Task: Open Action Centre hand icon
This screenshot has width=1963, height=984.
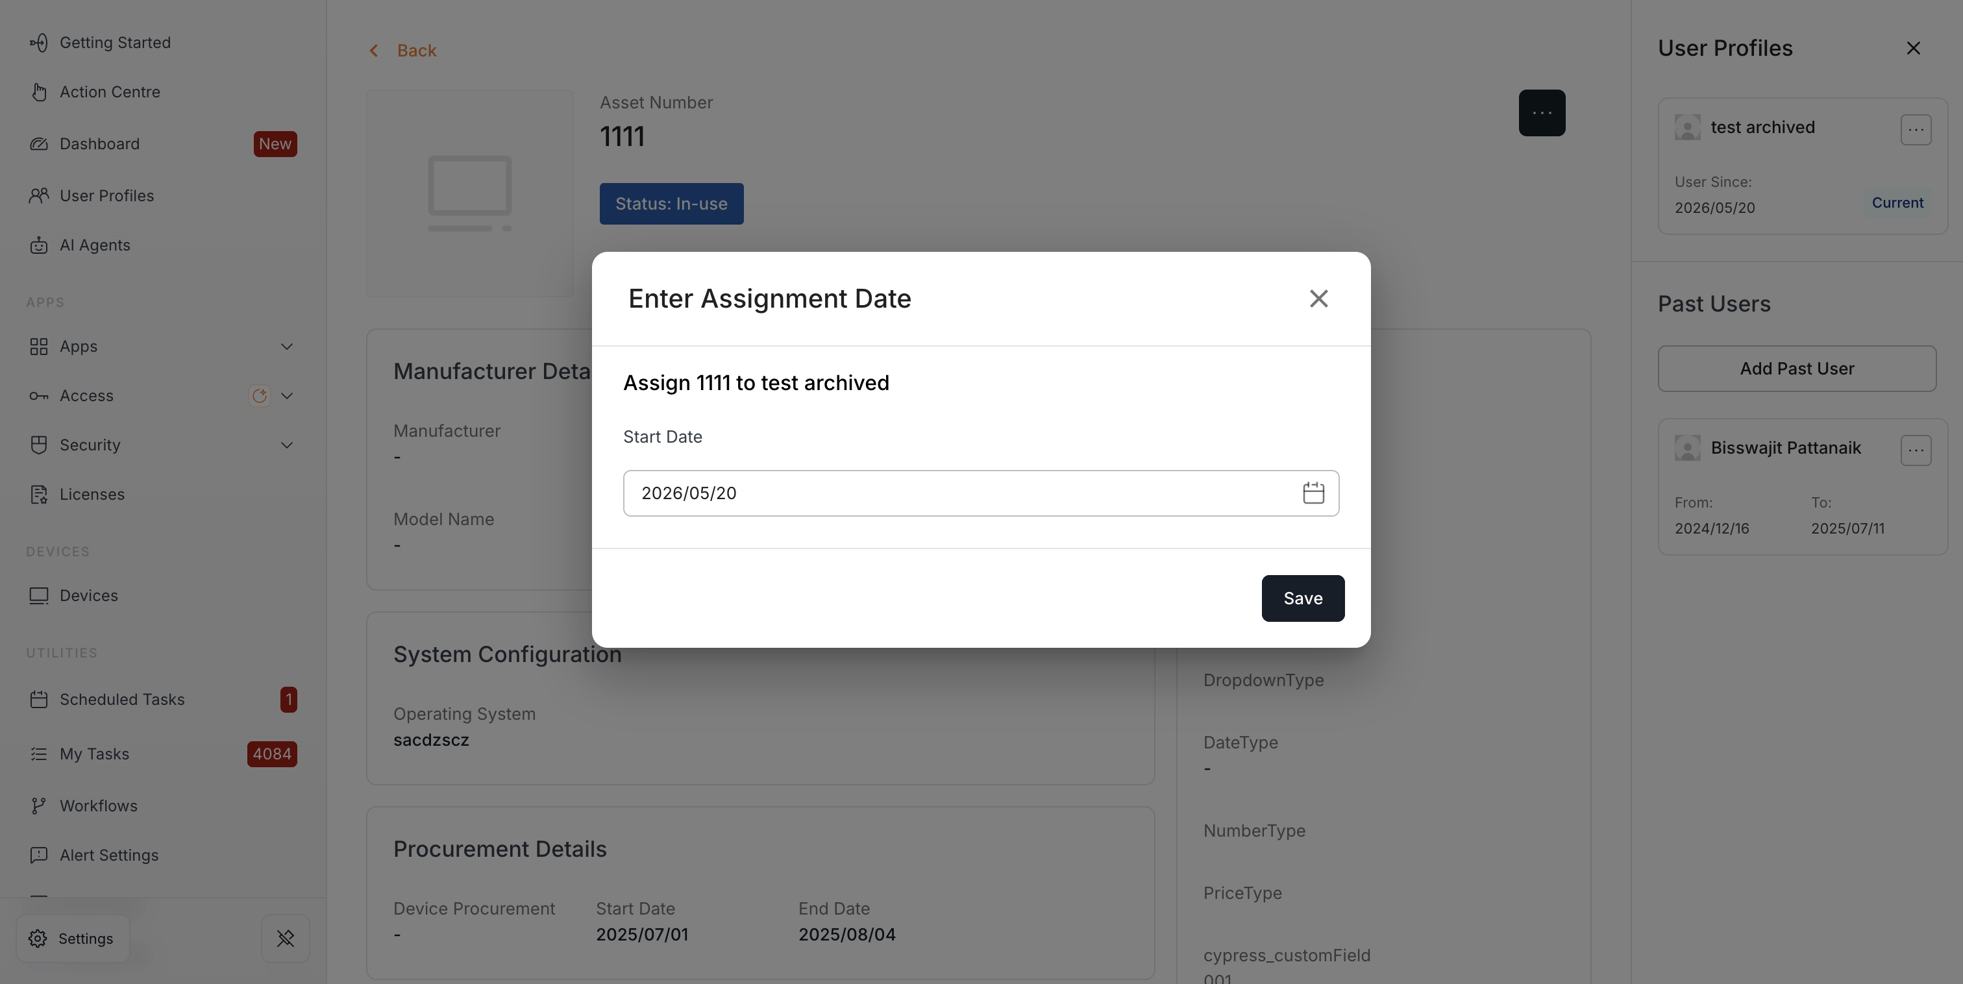Action: 39,92
